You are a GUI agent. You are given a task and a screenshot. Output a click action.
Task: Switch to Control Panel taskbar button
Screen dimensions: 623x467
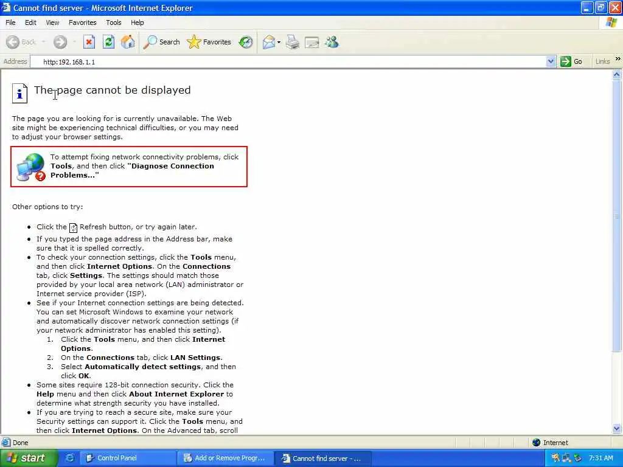[x=128, y=458]
